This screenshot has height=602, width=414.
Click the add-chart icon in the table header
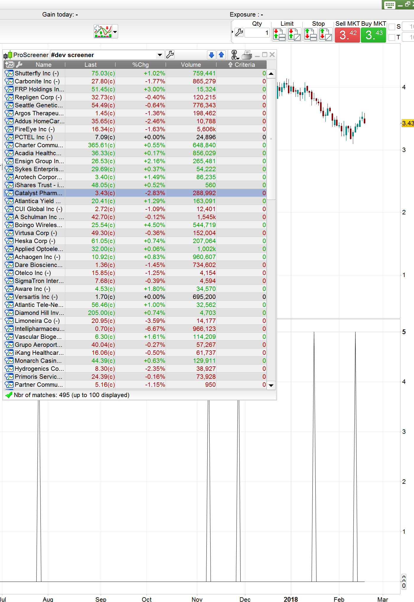9,65
